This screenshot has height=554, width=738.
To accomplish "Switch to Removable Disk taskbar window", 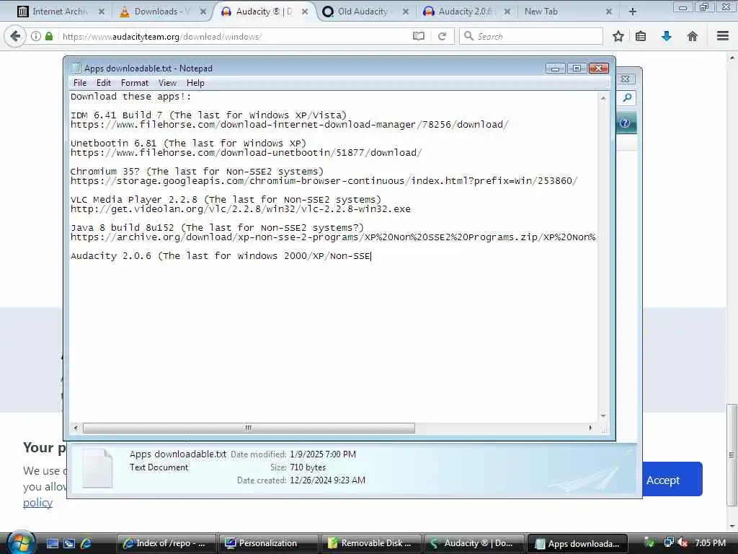I will (371, 543).
